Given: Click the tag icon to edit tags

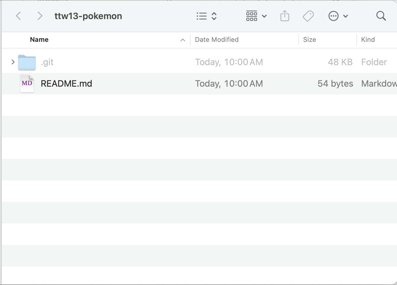Looking at the screenshot, I should [x=308, y=16].
